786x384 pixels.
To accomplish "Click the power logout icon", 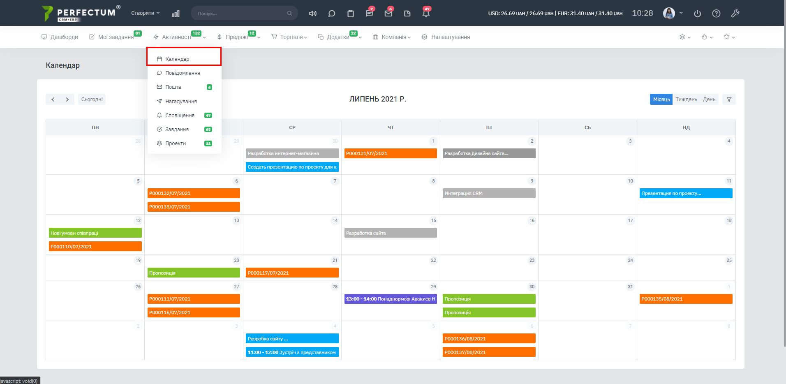I will click(697, 14).
